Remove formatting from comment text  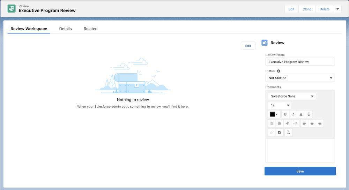click(289, 132)
